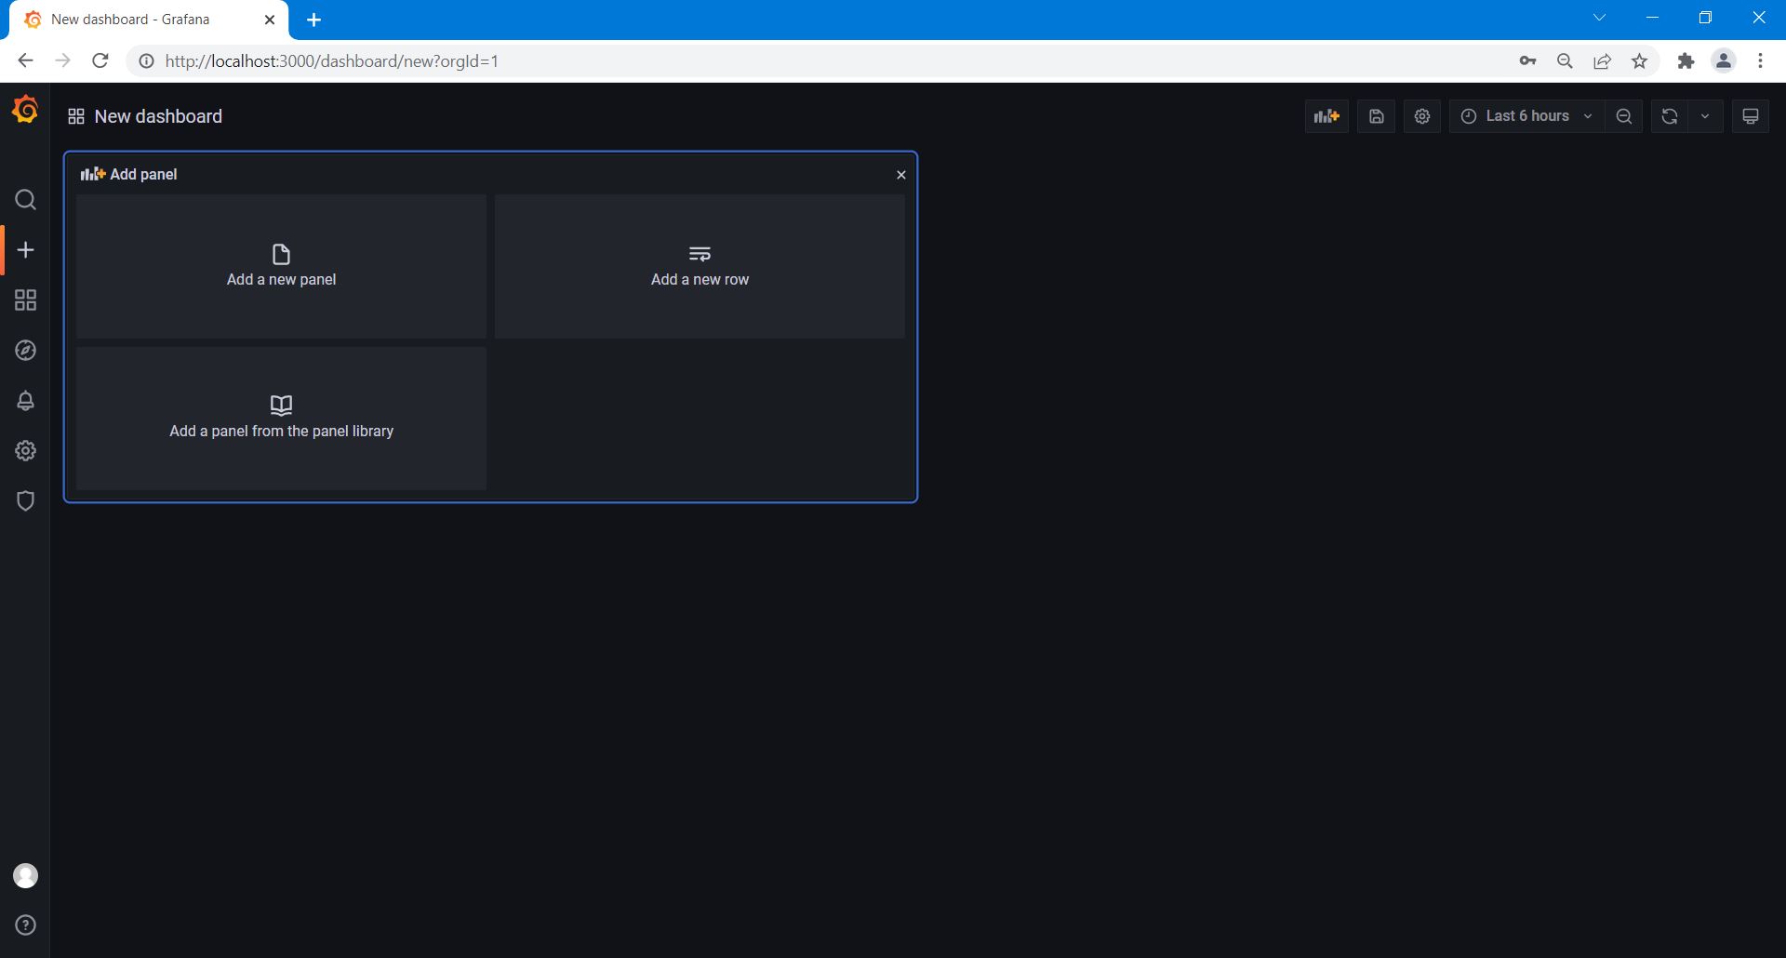Screen dimensions: 1786x958
Task: Zoom out the time range
Action: [x=1623, y=116]
